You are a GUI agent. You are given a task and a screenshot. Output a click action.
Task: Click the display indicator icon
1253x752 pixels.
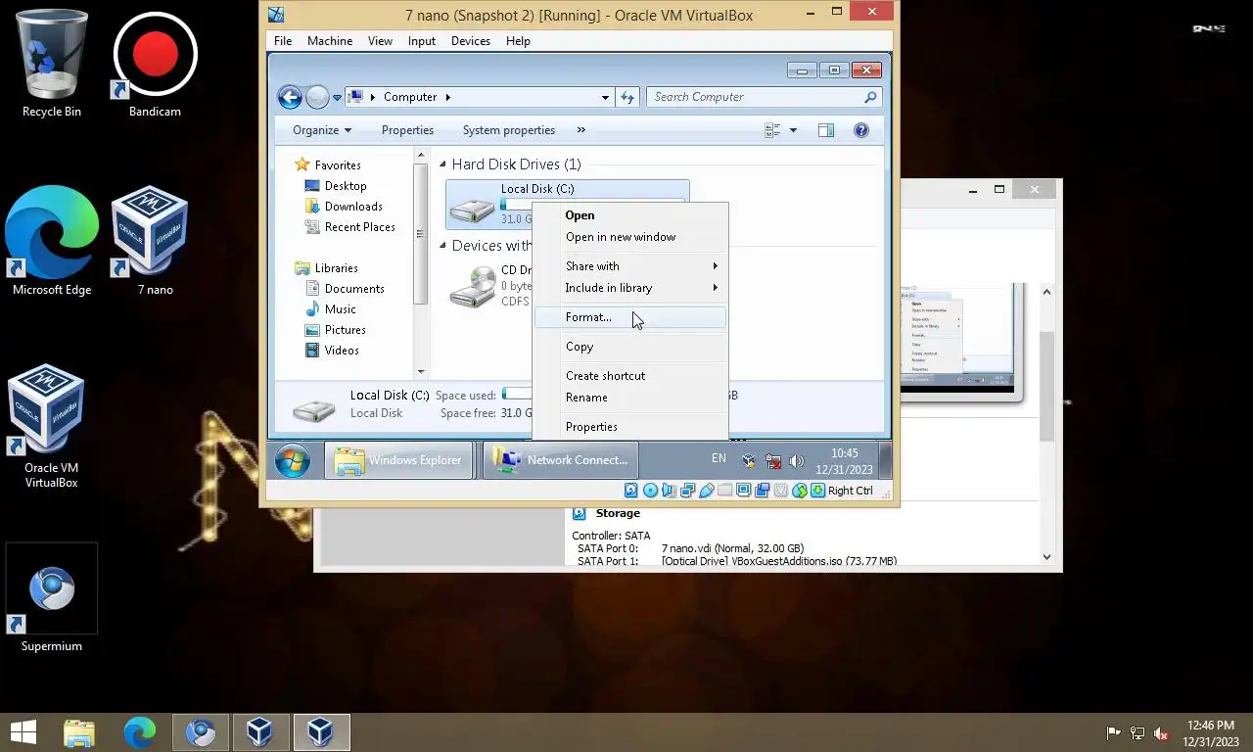pos(743,491)
